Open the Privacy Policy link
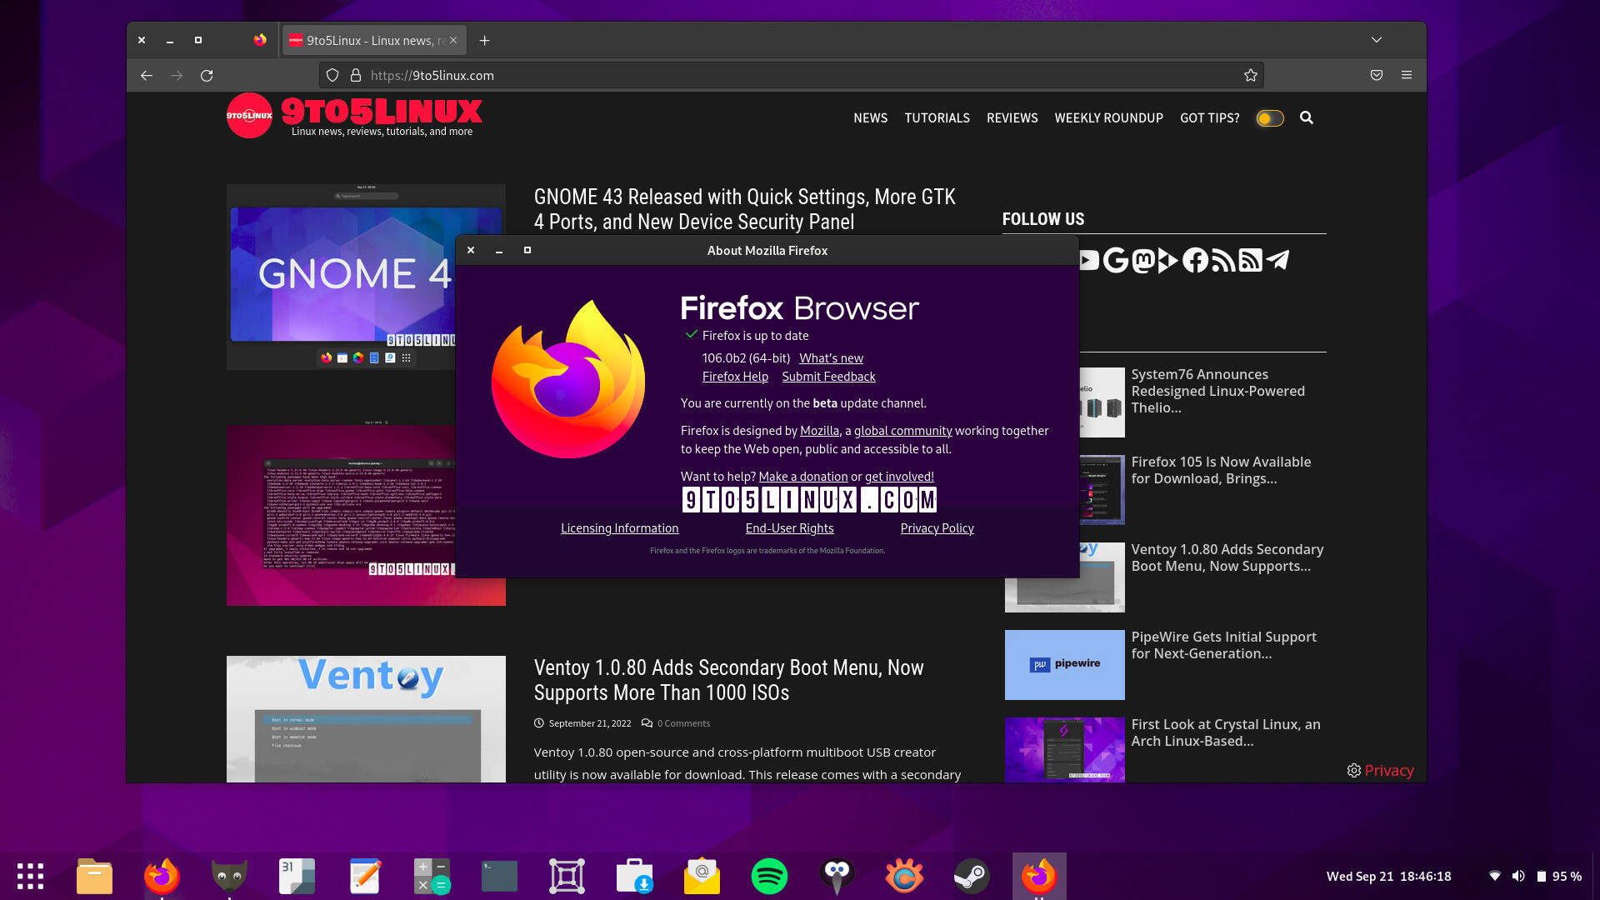This screenshot has height=900, width=1600. 937,528
